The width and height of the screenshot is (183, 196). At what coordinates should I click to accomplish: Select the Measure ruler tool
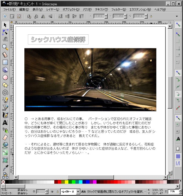pyautogui.click(x=5, y=55)
